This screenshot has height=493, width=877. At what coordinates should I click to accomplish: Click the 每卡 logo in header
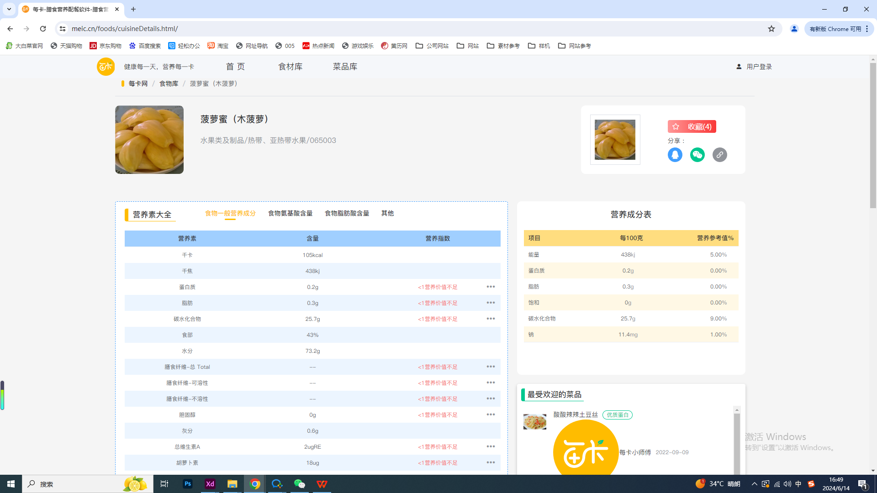[106, 67]
